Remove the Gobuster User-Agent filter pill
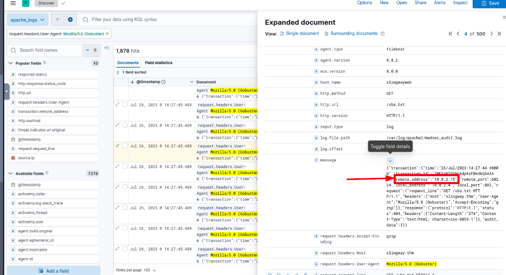506x275 pixels. (x=107, y=34)
